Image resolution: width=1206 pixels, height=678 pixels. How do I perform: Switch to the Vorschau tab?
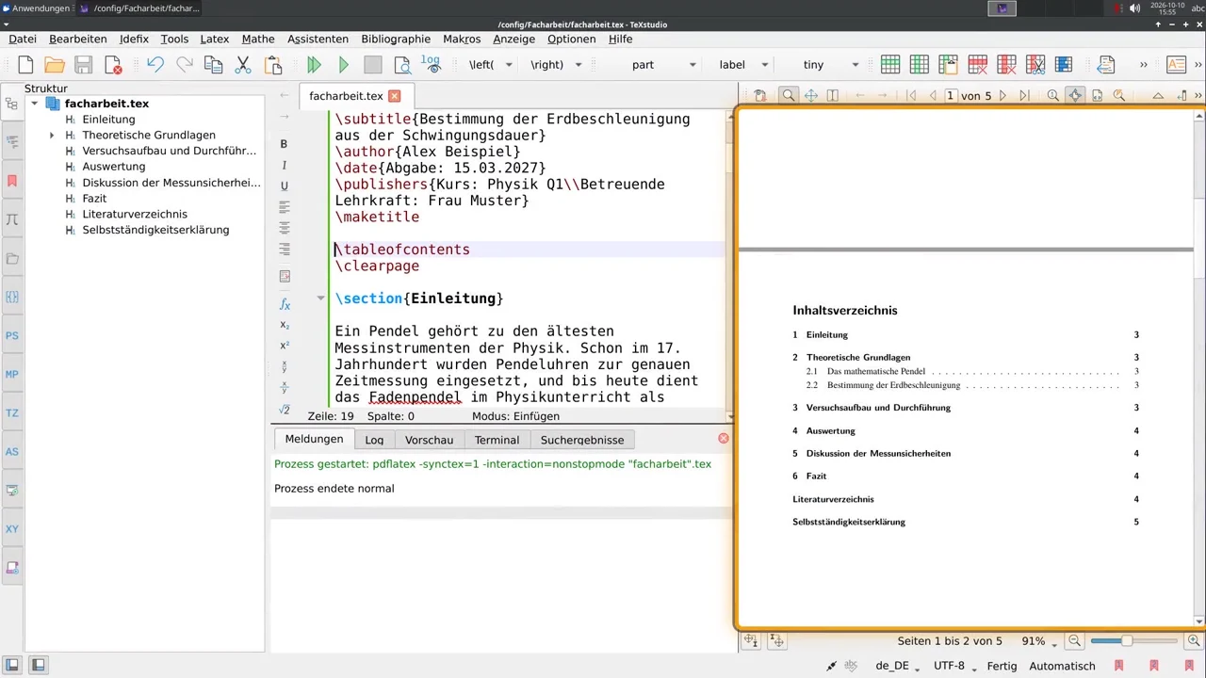[429, 440]
